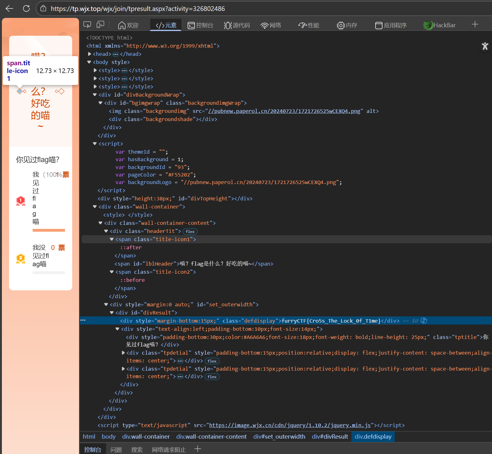Click the browser back arrow
Viewport: 492px width, 454px height.
[x=9, y=8]
